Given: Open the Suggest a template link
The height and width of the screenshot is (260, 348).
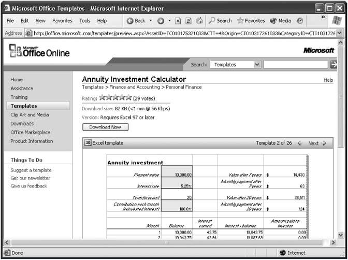Looking at the screenshot, I should pos(31,170).
